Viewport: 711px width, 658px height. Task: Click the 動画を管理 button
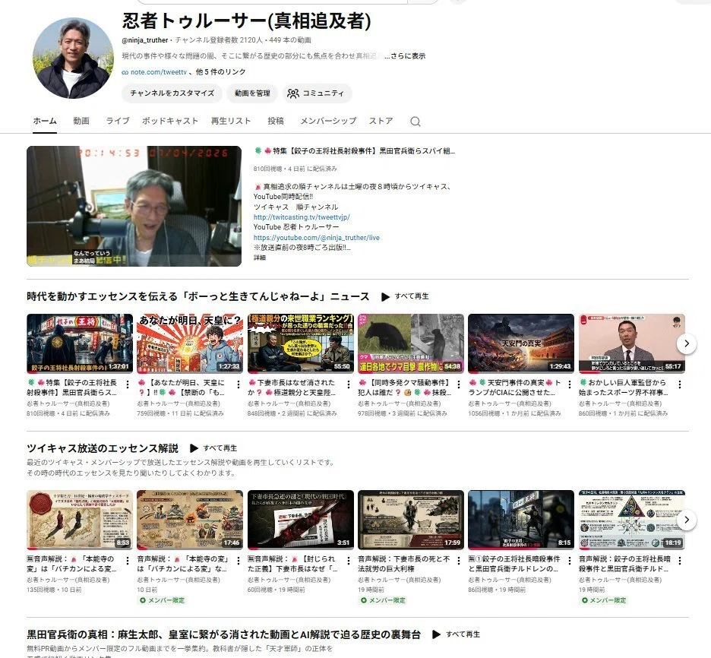click(x=252, y=93)
